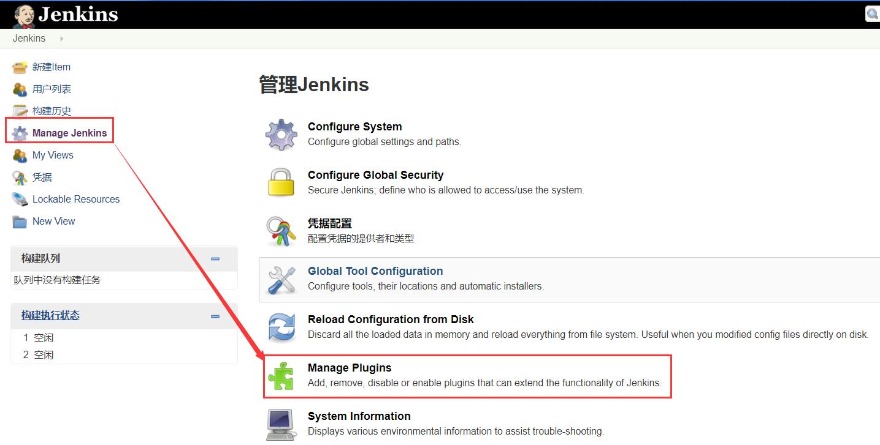Open the New View link
Image resolution: width=880 pixels, height=445 pixels.
coord(54,221)
